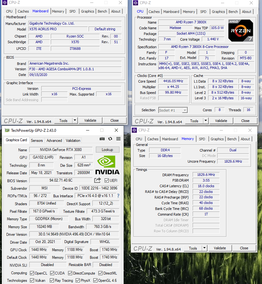Screen dimensions: 262x284
Task: Click the Bus Interface question mark icon
Action: [x=118, y=196]
